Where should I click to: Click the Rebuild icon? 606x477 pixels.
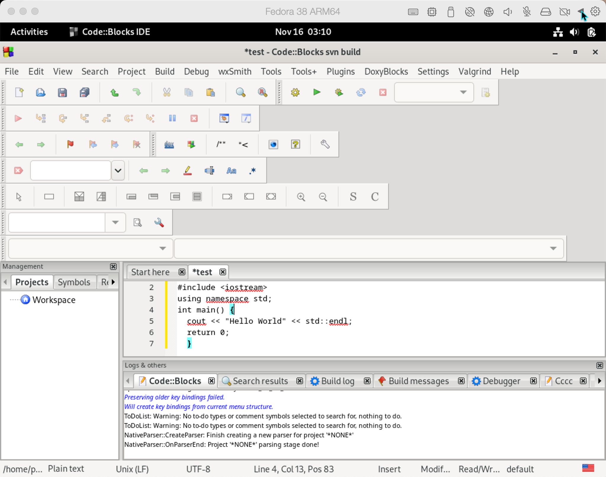361,92
